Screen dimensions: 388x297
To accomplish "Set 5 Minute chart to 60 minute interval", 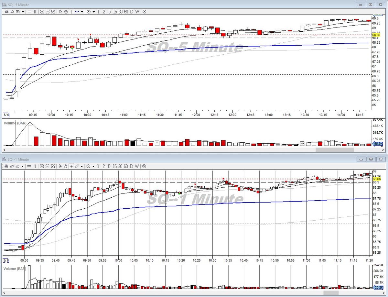I will coord(126,12).
